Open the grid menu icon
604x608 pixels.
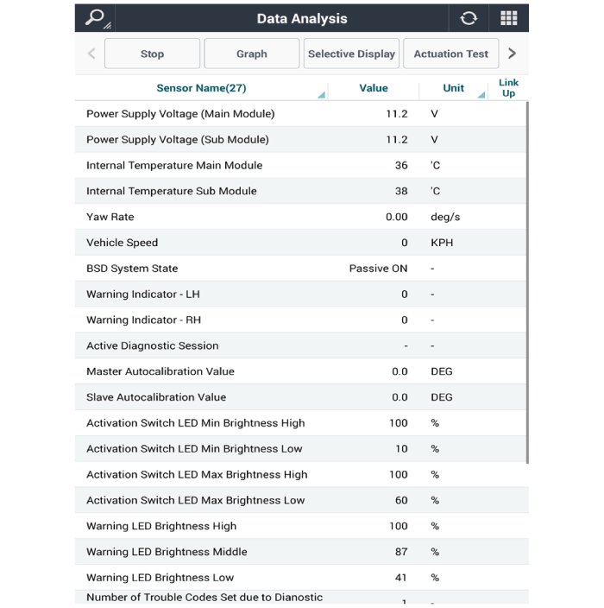pyautogui.click(x=509, y=18)
